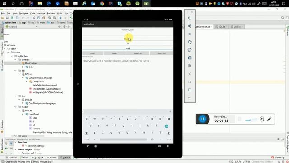Open the Navigate menu
Screen dimensions: 289x163
23,13
